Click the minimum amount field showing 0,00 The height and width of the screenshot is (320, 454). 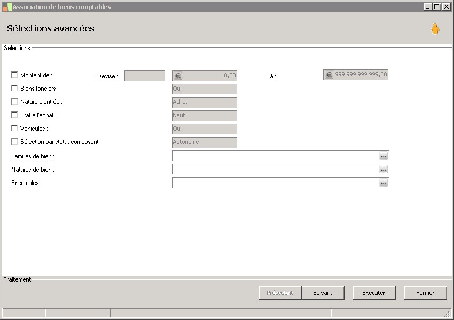pyautogui.click(x=204, y=76)
